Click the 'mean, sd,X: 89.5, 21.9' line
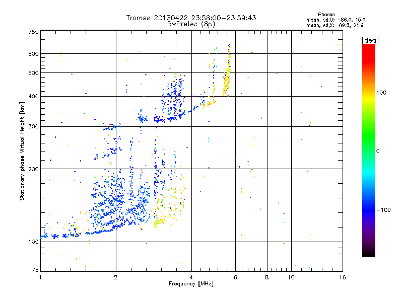 335,26
